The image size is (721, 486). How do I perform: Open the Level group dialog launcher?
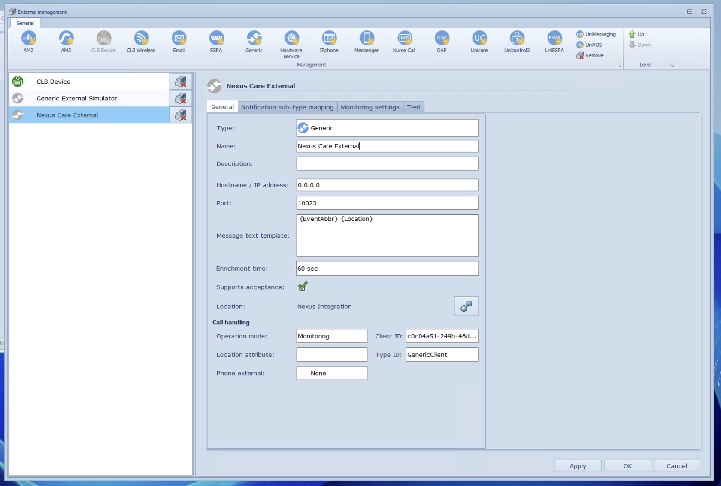[672, 65]
